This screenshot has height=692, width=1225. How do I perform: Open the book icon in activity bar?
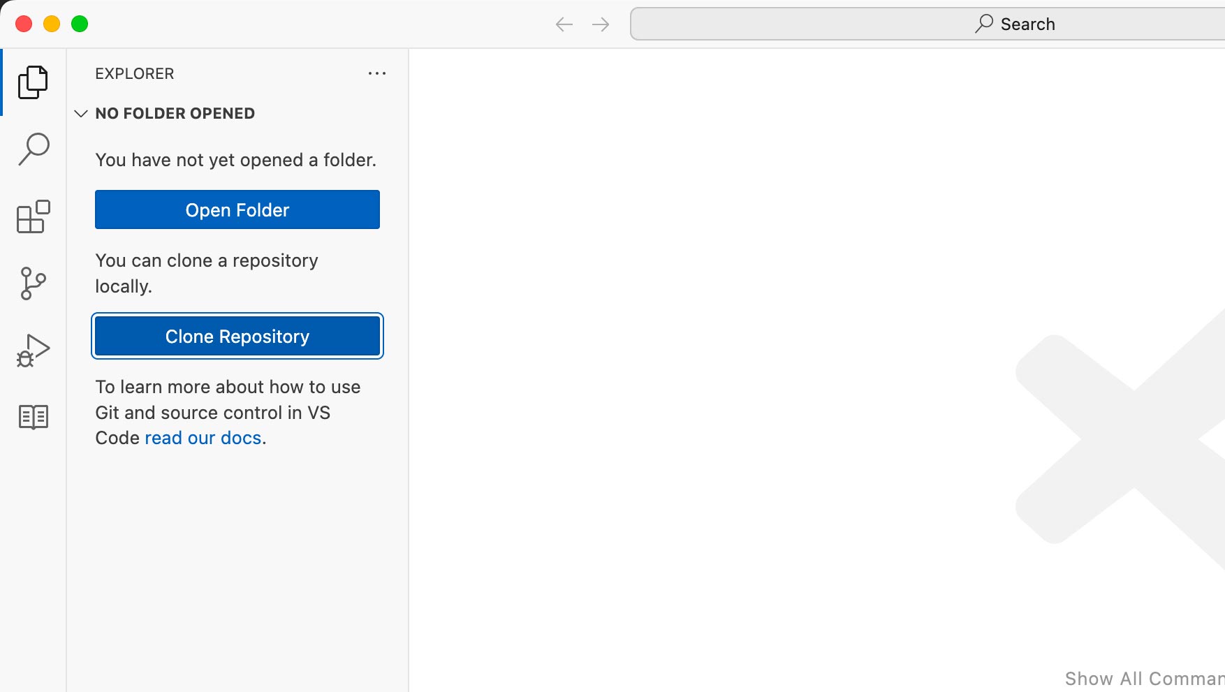(x=33, y=418)
